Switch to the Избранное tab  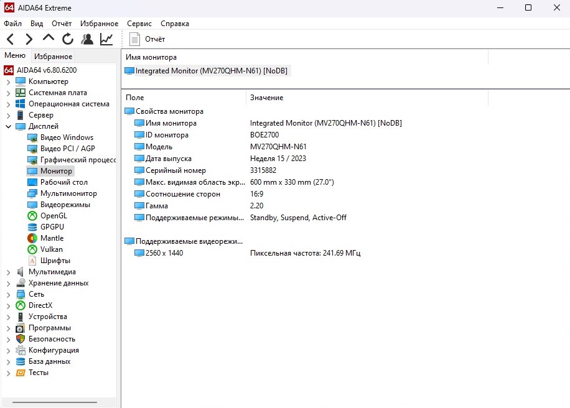(53, 57)
